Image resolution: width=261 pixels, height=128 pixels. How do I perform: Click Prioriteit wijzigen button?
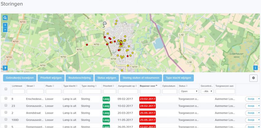pyautogui.click(x=51, y=78)
